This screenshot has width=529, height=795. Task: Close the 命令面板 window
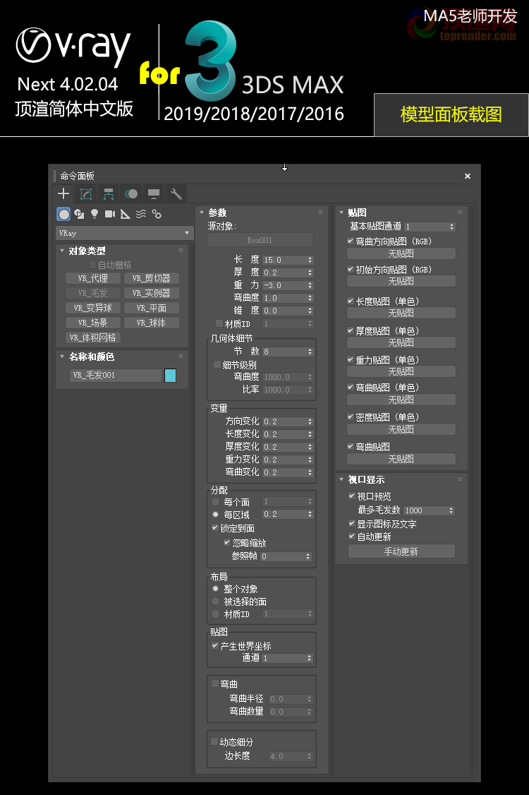468,176
